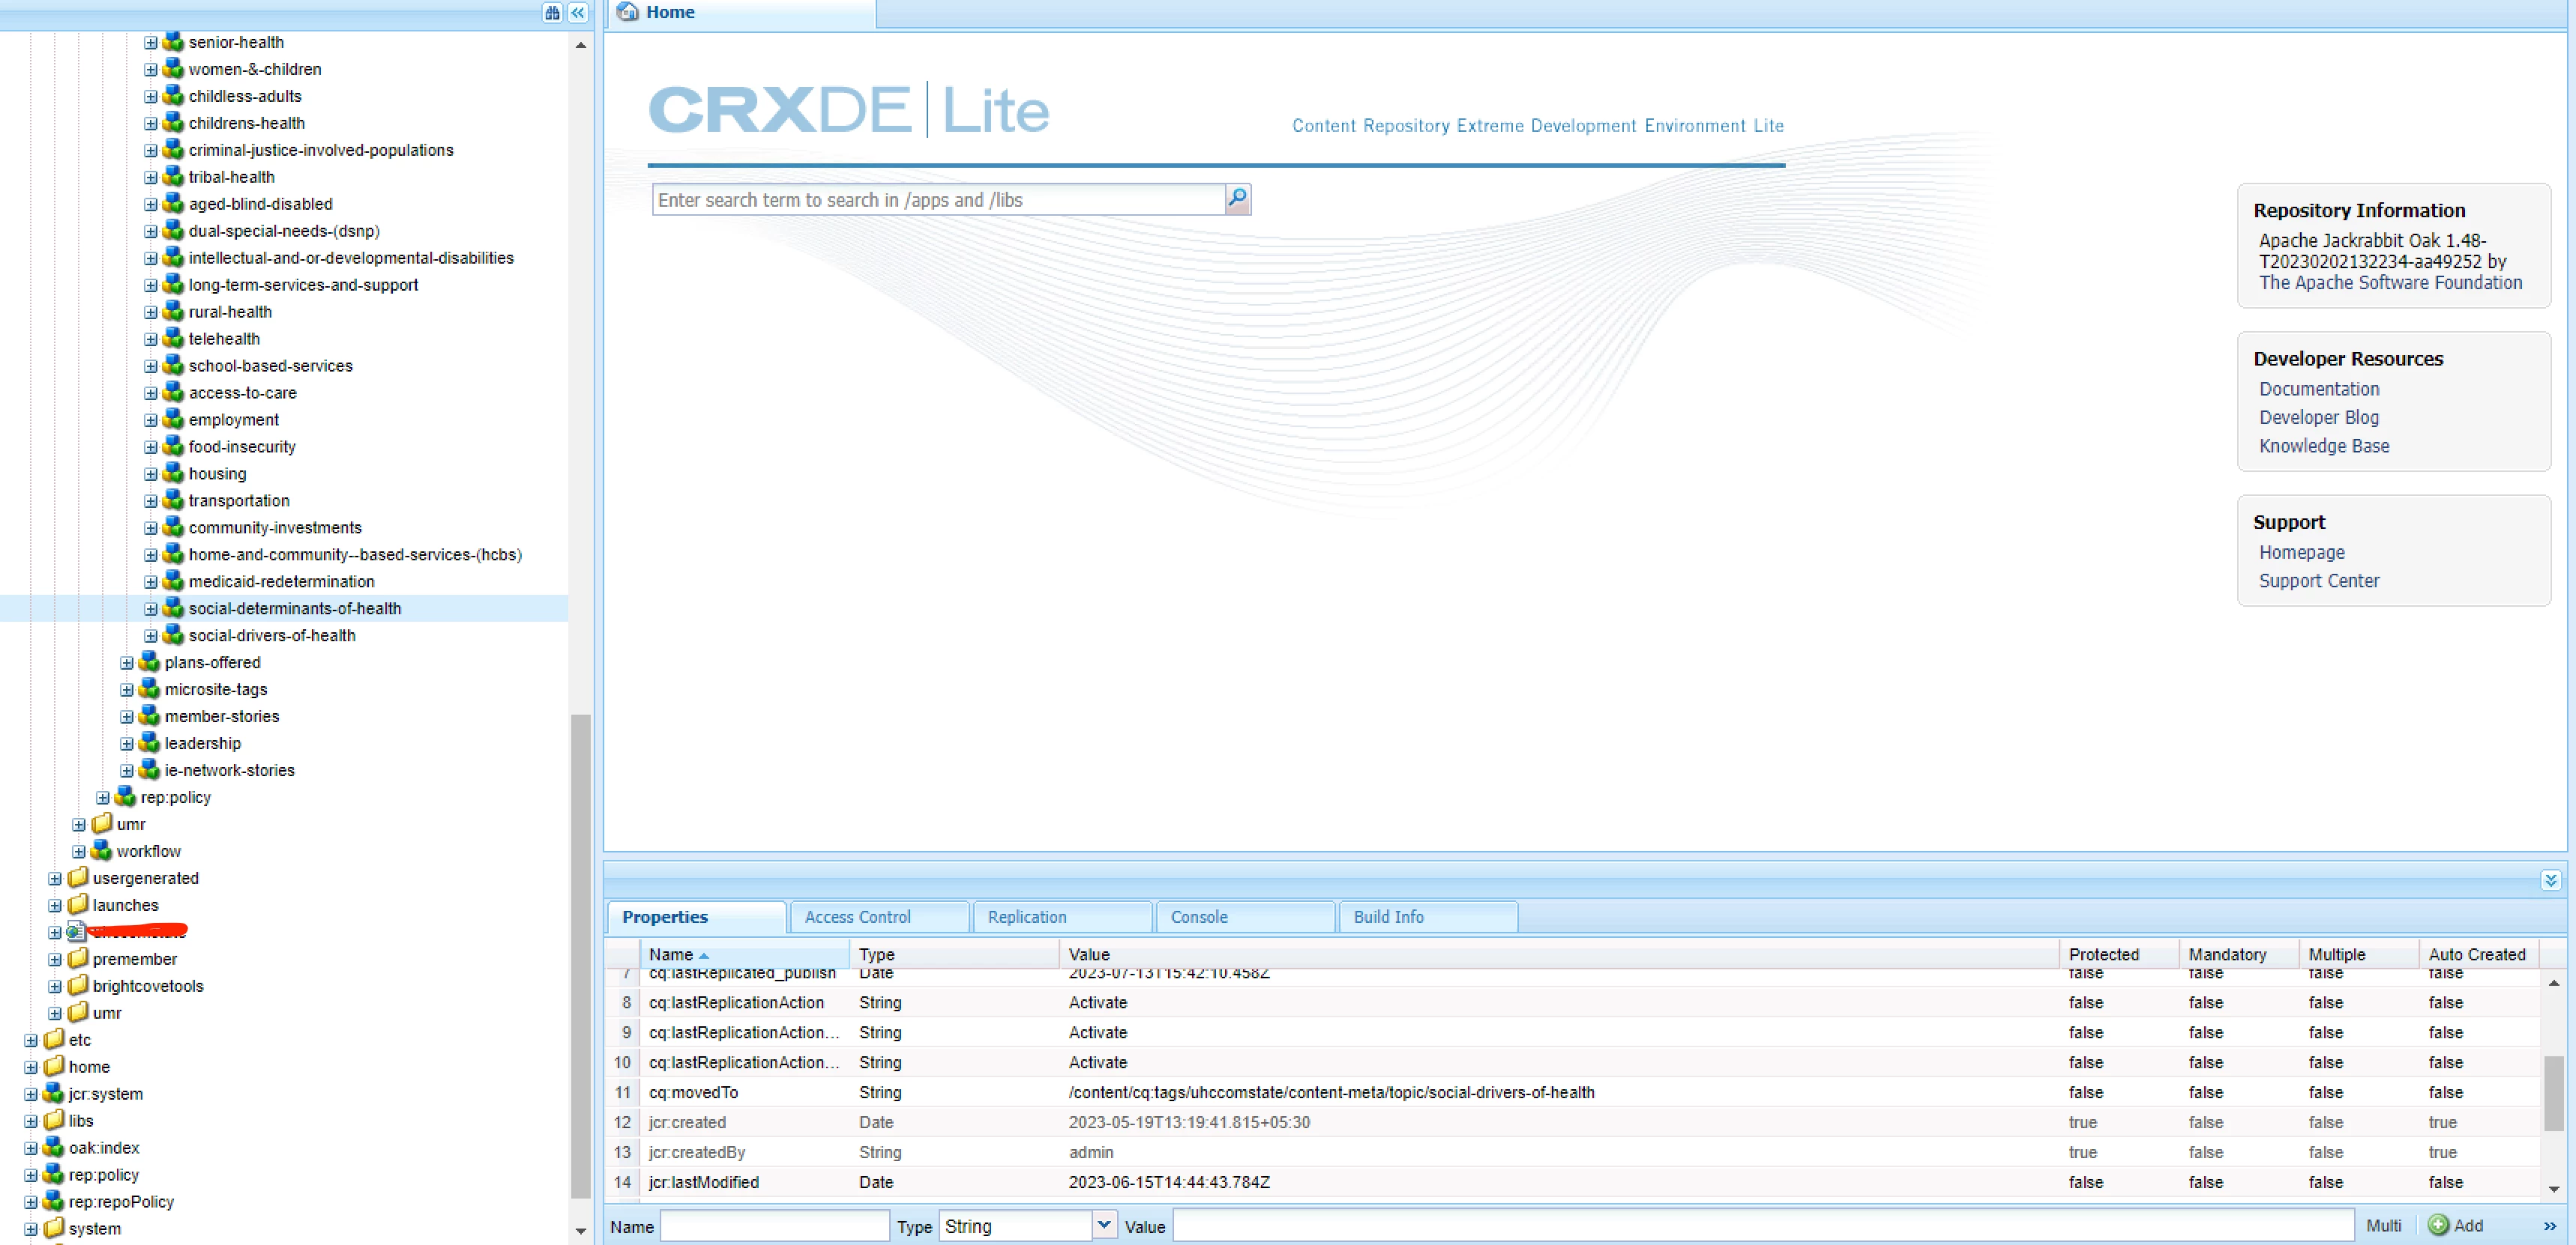This screenshot has width=2576, height=1245.
Task: Open the Documentation link
Action: coord(2318,389)
